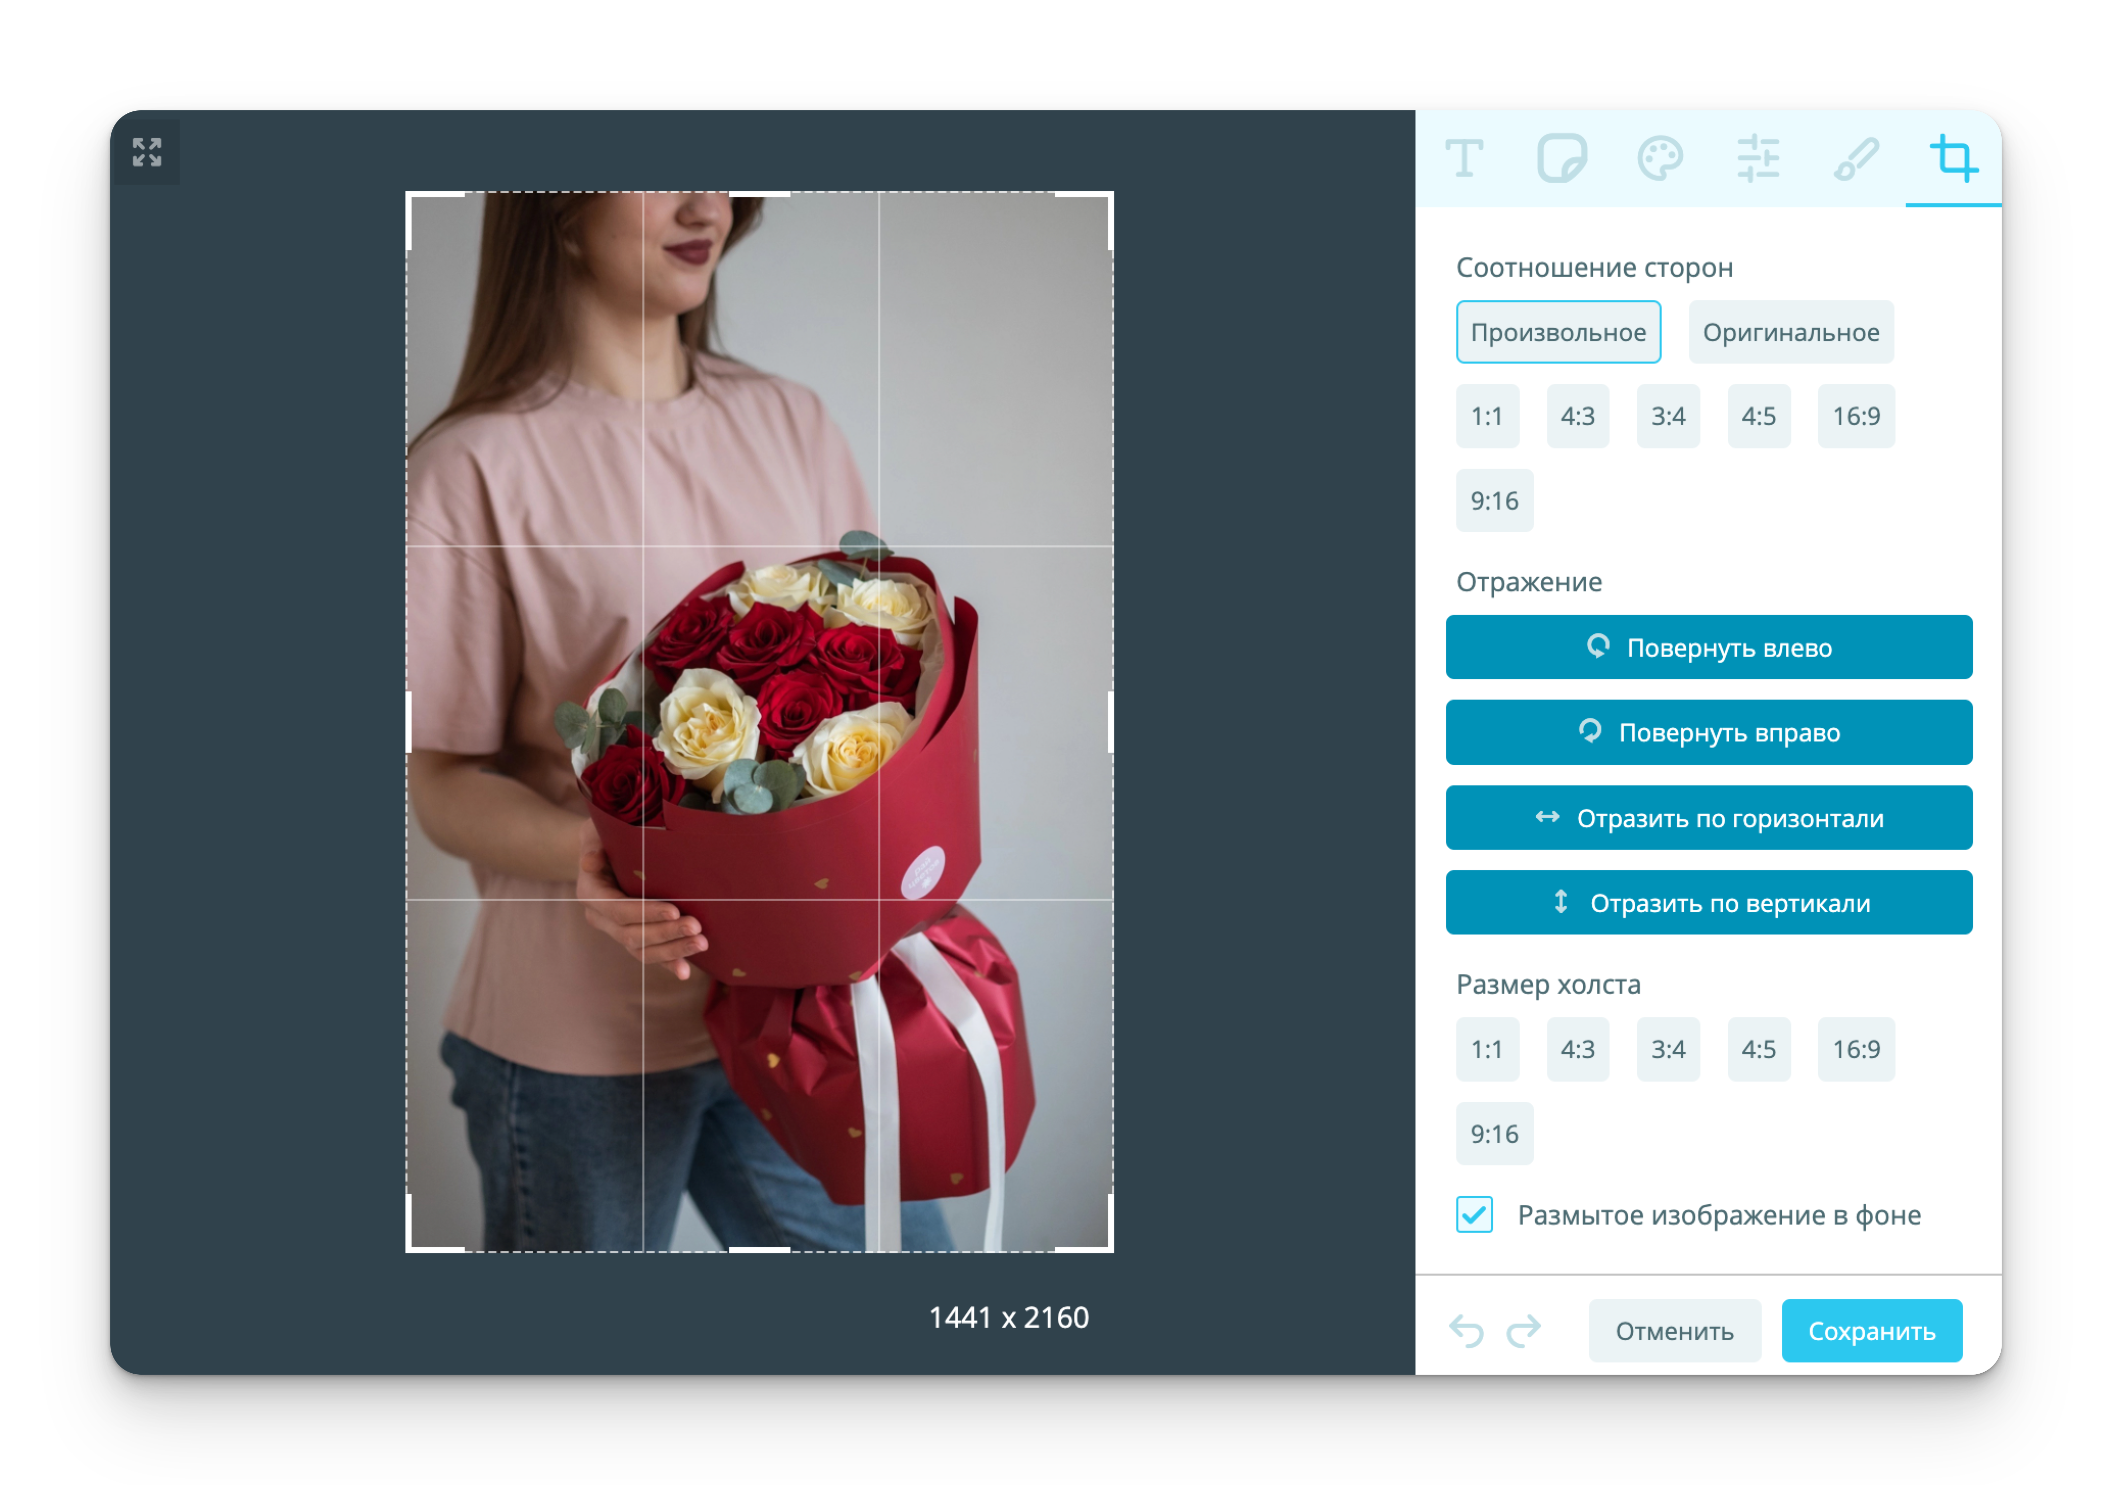This screenshot has height=1485, width=2112.
Task: Click the fullscreen expand icon
Action: pos(147,152)
